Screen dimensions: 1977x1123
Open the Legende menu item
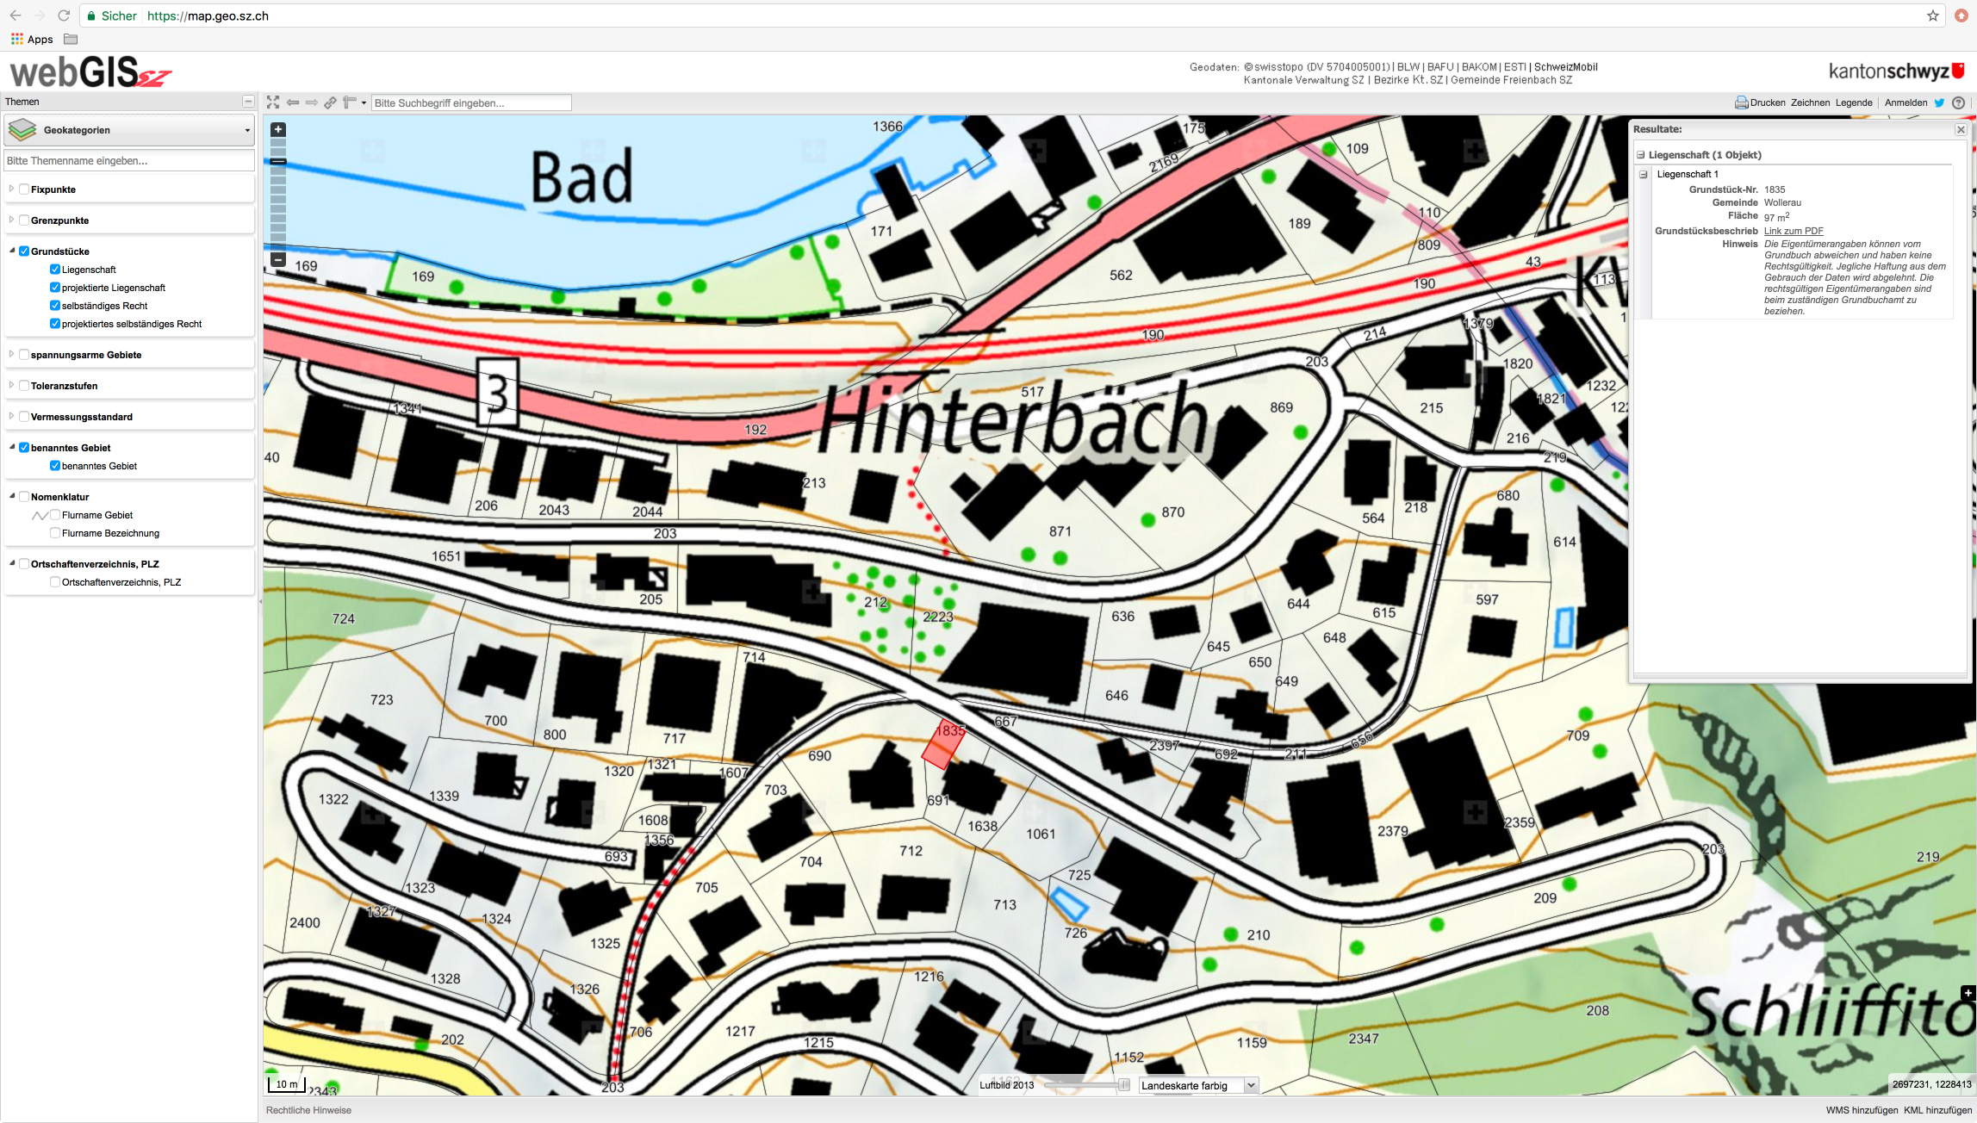[x=1854, y=102]
